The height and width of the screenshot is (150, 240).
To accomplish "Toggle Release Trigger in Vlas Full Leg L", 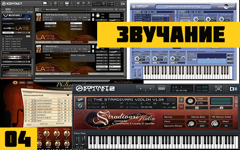I will (x=102, y=67).
